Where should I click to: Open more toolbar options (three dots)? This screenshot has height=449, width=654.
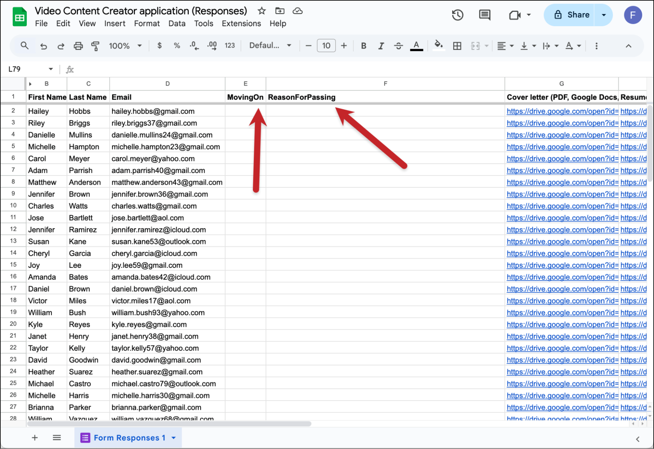click(x=596, y=46)
